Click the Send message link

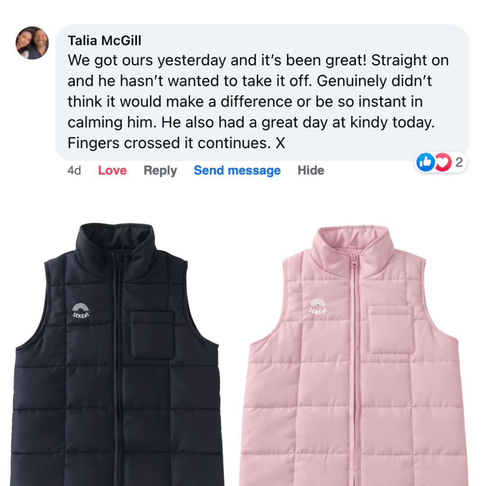coord(237,171)
